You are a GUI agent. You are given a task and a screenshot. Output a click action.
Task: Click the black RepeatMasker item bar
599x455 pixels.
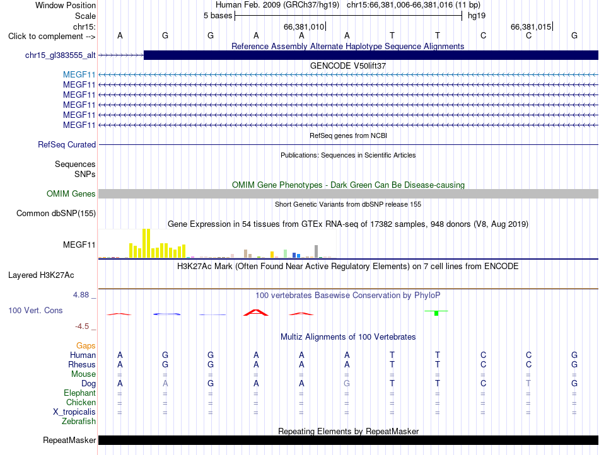[x=348, y=440]
